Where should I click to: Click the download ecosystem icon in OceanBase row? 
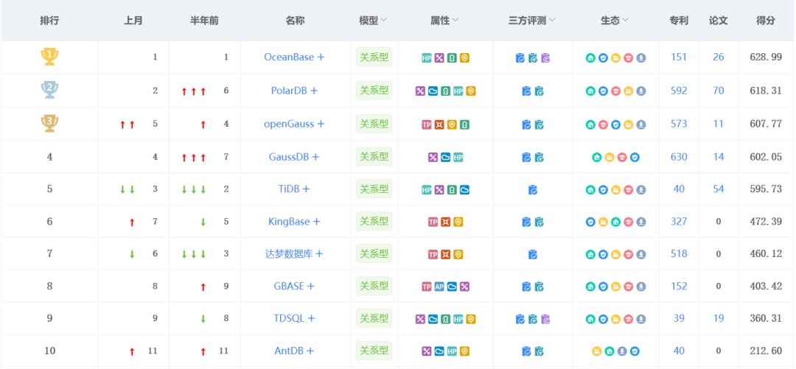pyautogui.click(x=641, y=58)
